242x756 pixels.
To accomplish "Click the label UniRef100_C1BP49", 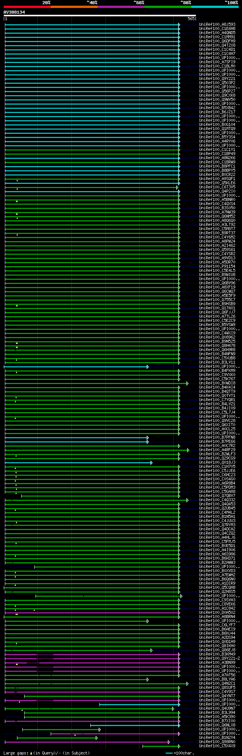I will (x=217, y=154).
